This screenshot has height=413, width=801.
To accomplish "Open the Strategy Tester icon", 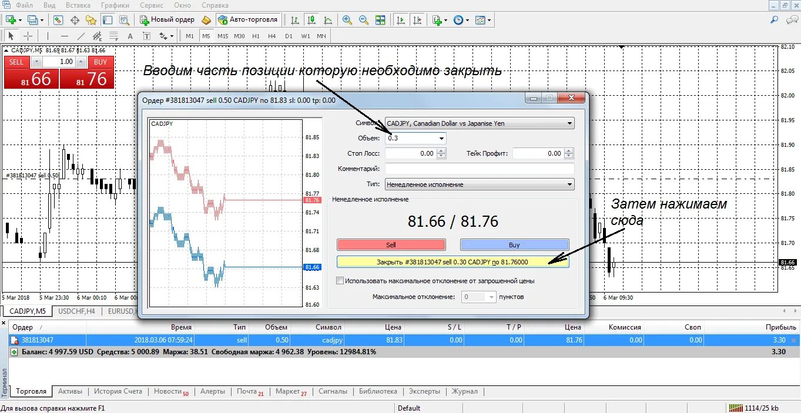I will pos(124,20).
